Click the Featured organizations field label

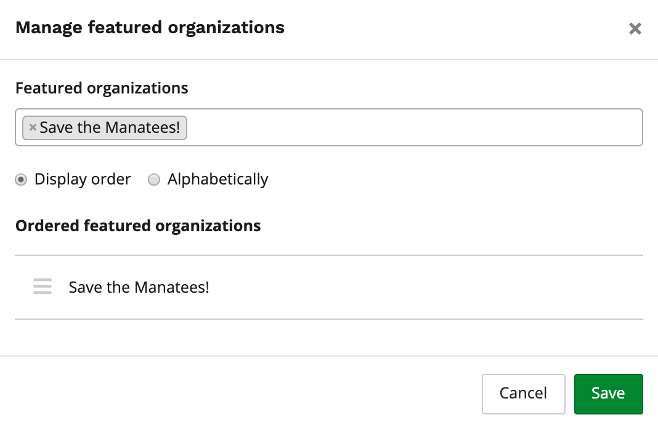click(102, 88)
